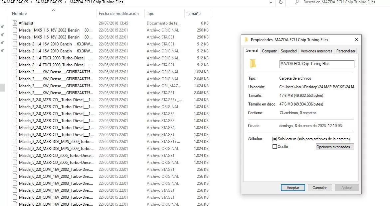Click the icon of the Mazda_6_2.0_CDVI_16V_2002 STAGE1 file
Image resolution: width=390 pixels, height=206 pixels.
tap(15, 169)
